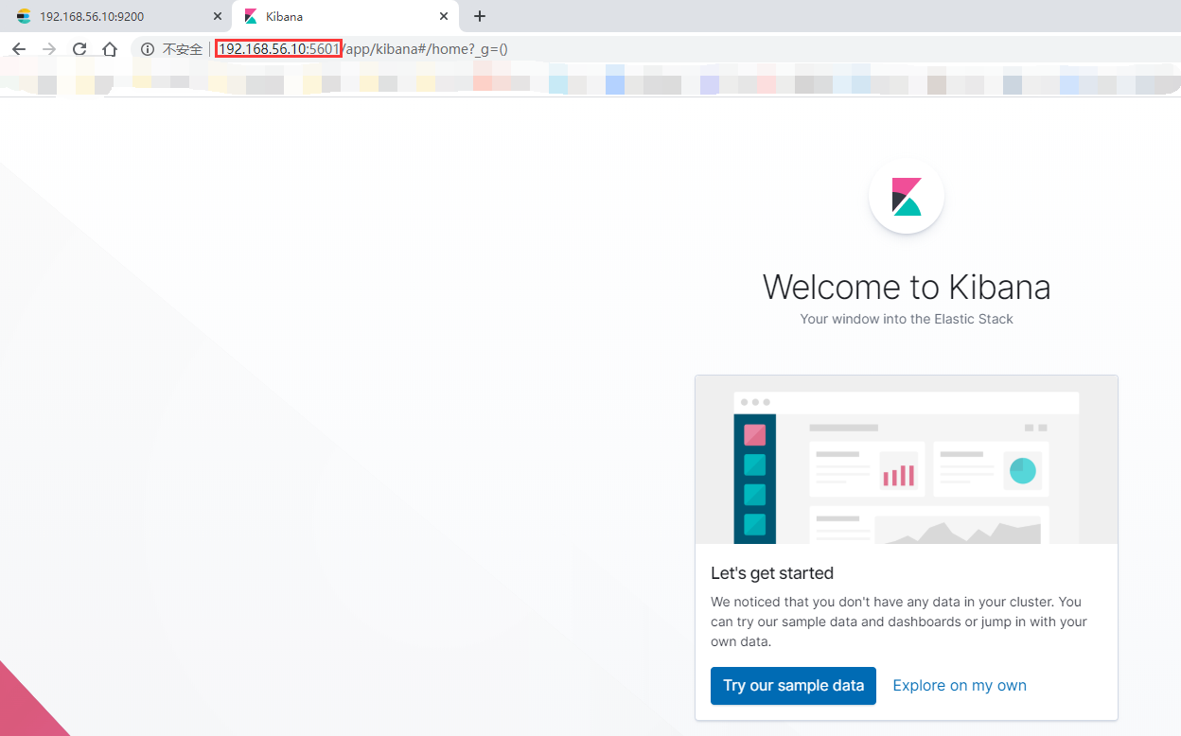Click Try our sample data button
This screenshot has width=1181, height=736.
793,686
